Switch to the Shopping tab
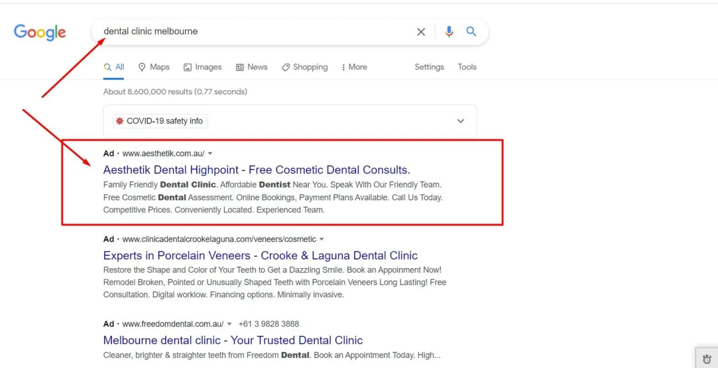The width and height of the screenshot is (718, 368). tap(305, 67)
